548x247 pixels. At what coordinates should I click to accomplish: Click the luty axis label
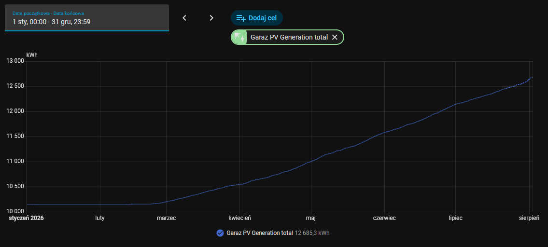click(x=100, y=218)
